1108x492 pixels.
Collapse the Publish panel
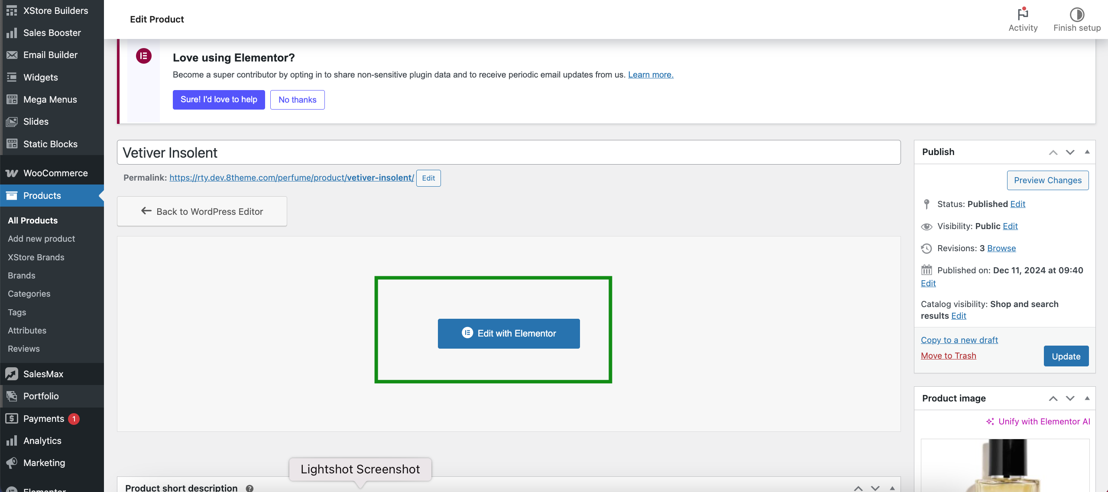point(1087,152)
